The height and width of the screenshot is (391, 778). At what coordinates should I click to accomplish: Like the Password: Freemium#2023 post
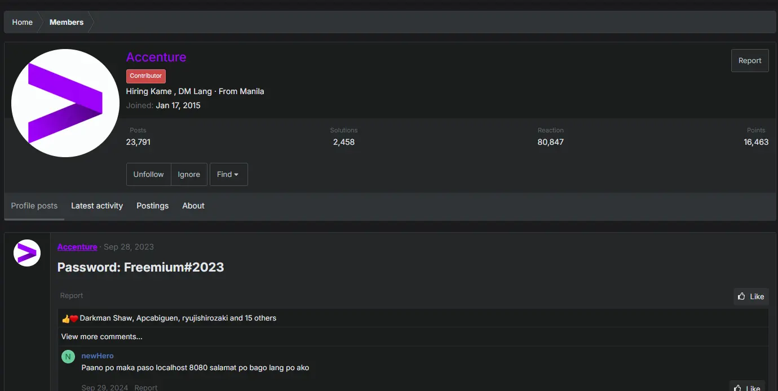click(x=752, y=296)
